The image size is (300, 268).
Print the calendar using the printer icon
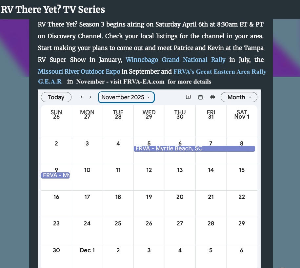tap(212, 97)
